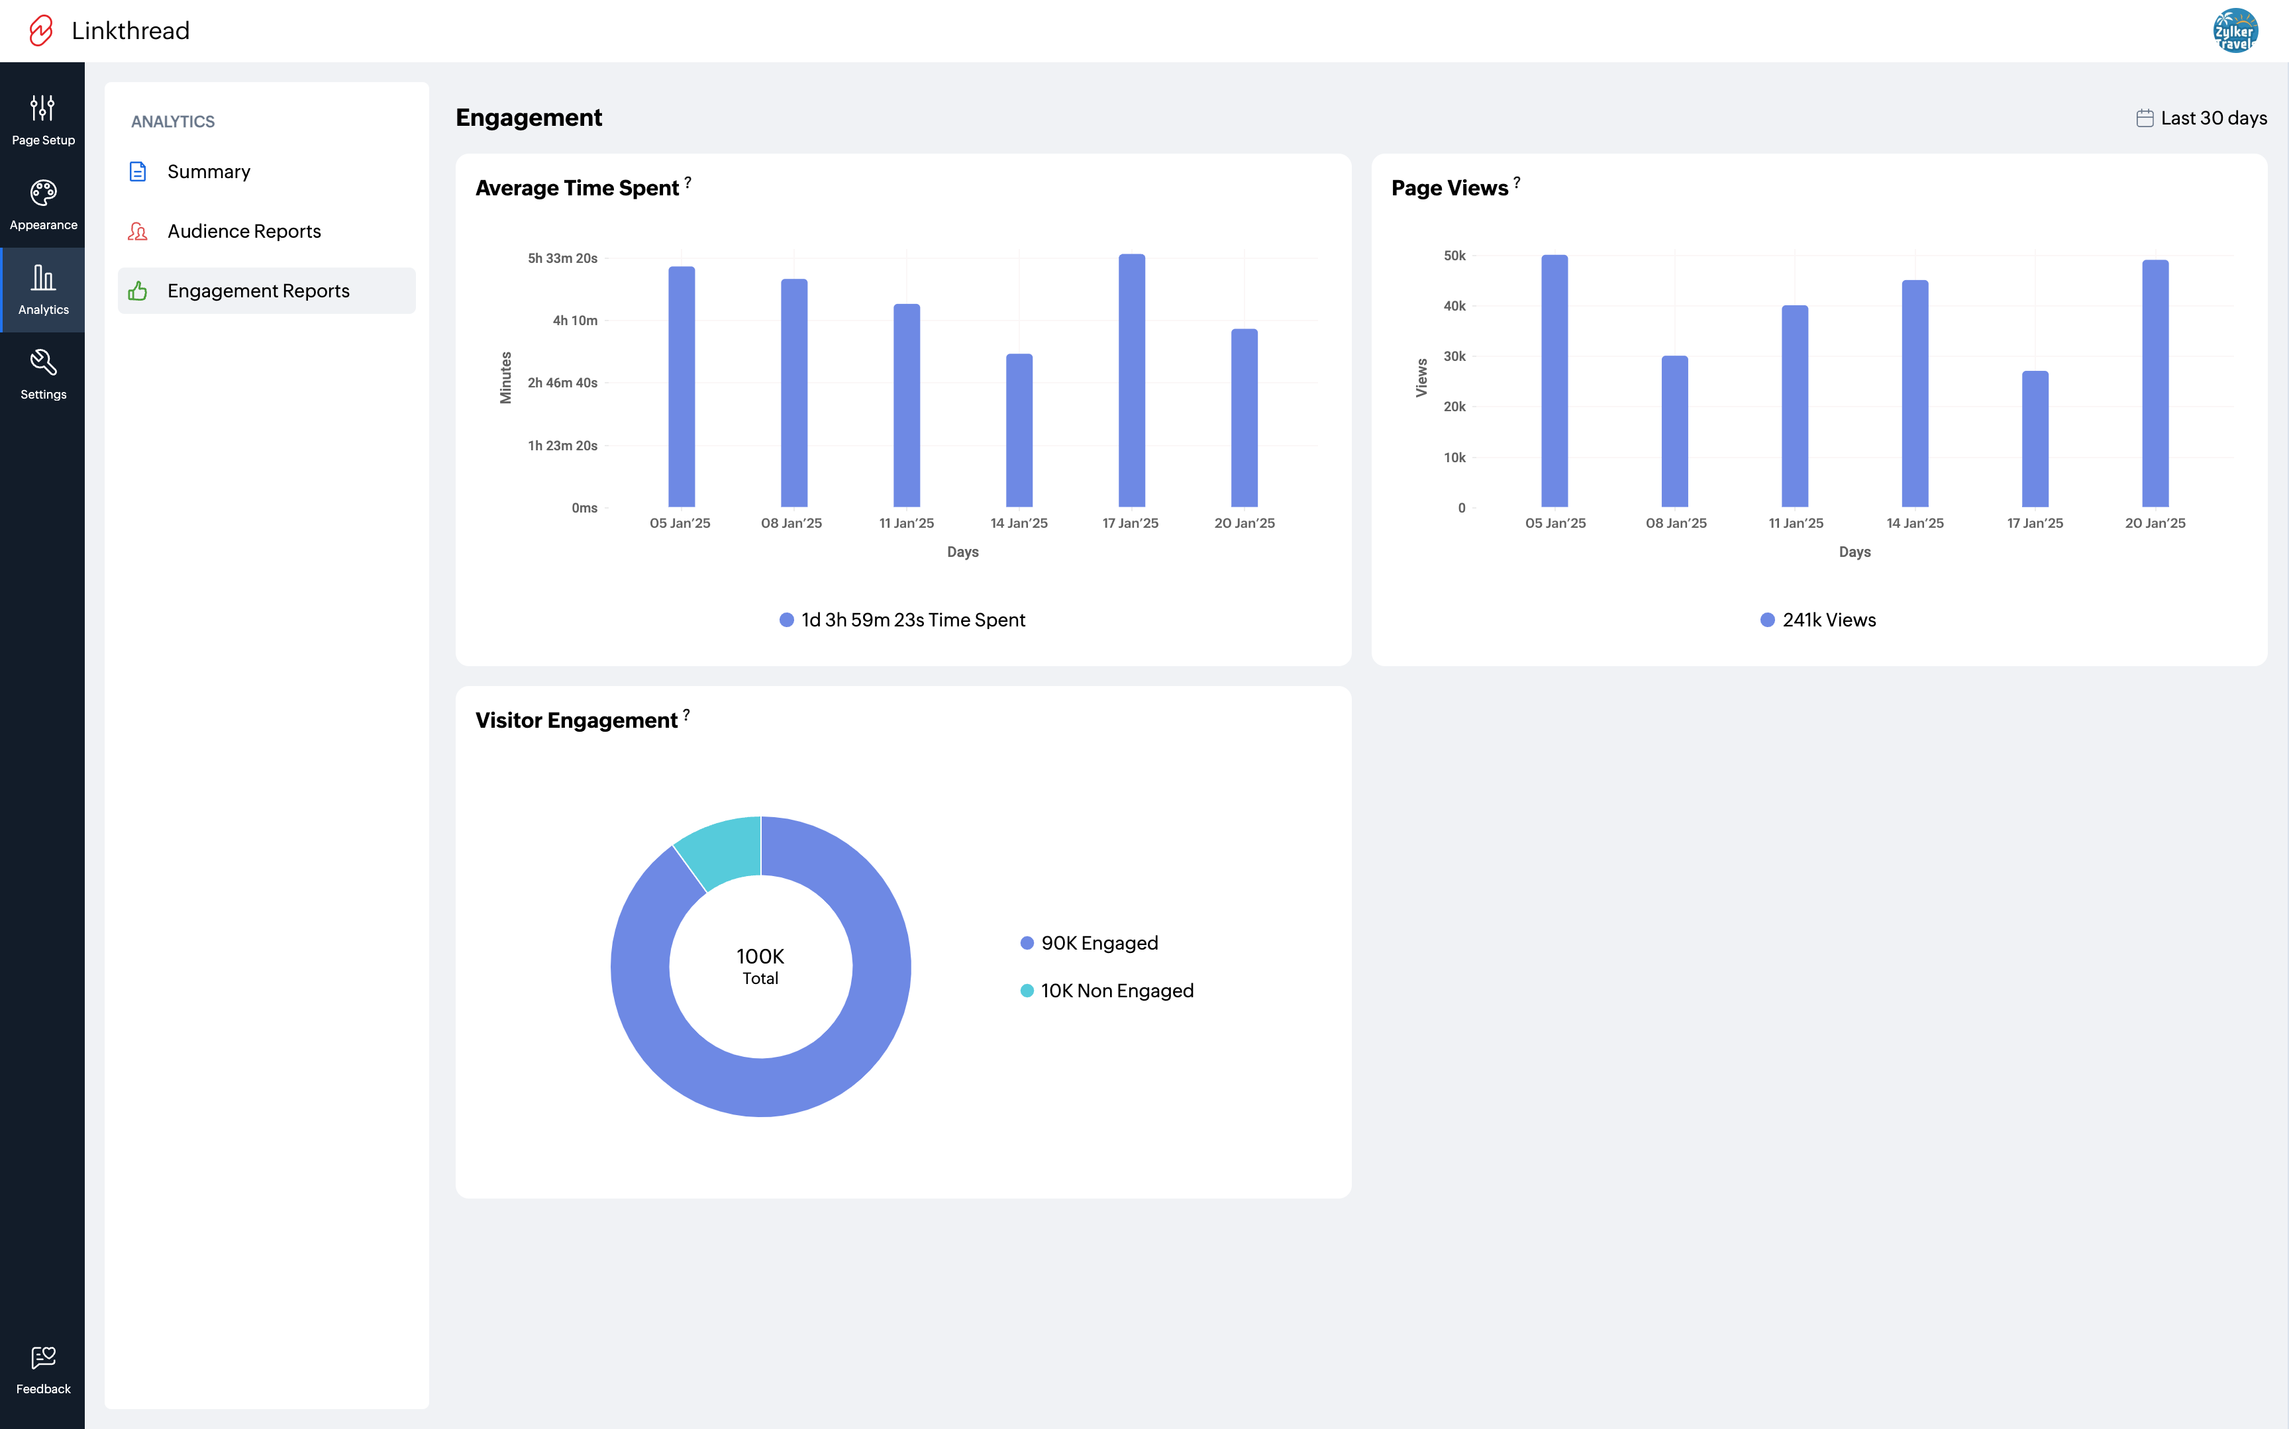This screenshot has height=1429, width=2289.
Task: Open the Feedback icon
Action: (x=42, y=1358)
